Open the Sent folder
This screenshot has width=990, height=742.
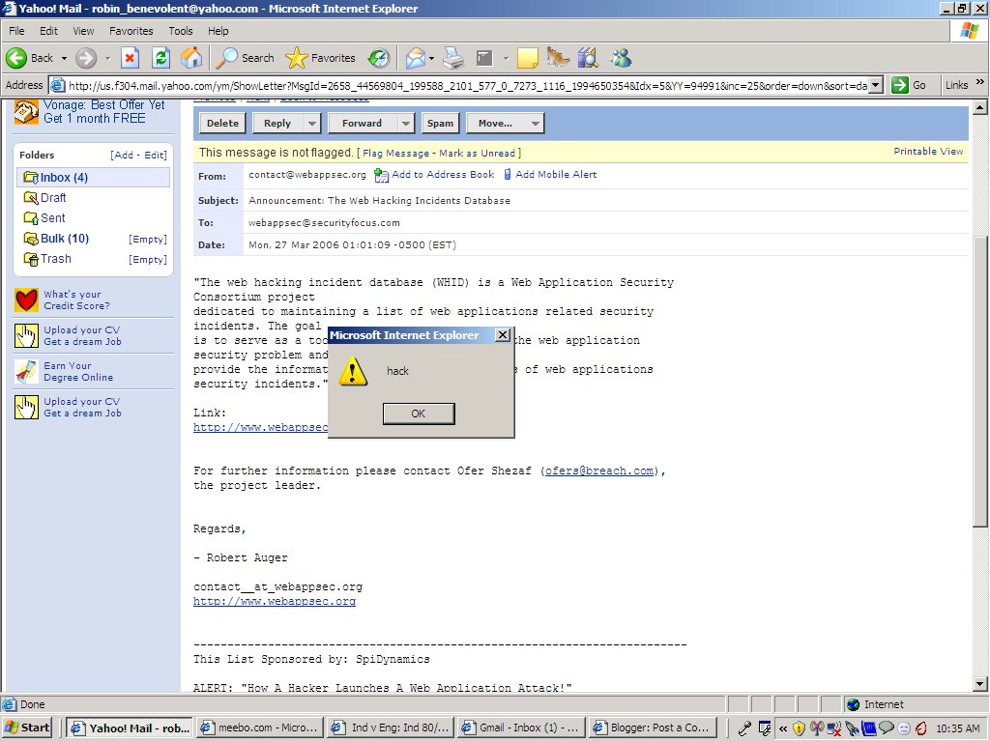click(53, 218)
